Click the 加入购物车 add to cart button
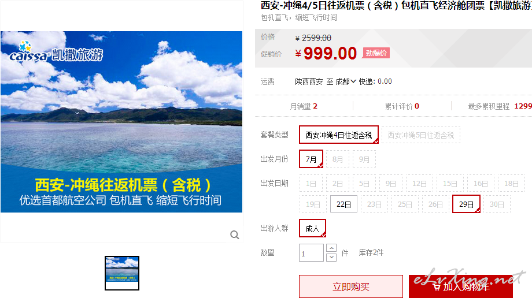 coord(461,287)
